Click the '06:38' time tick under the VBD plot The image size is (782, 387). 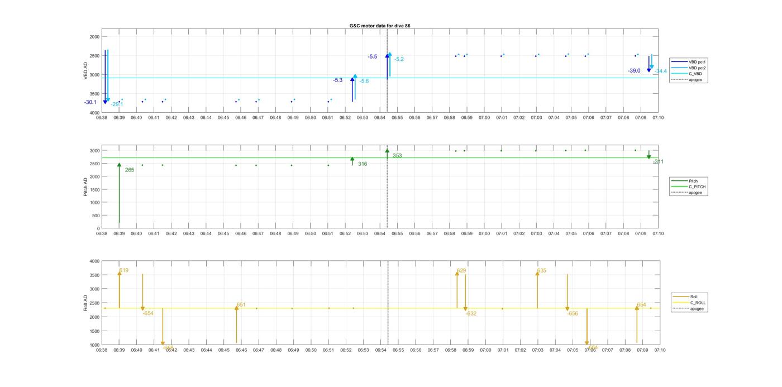[x=102, y=118]
